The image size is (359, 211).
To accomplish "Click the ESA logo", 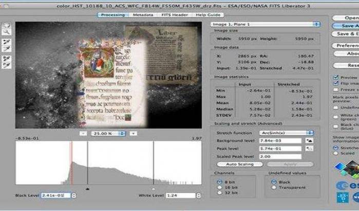I will [348, 186].
